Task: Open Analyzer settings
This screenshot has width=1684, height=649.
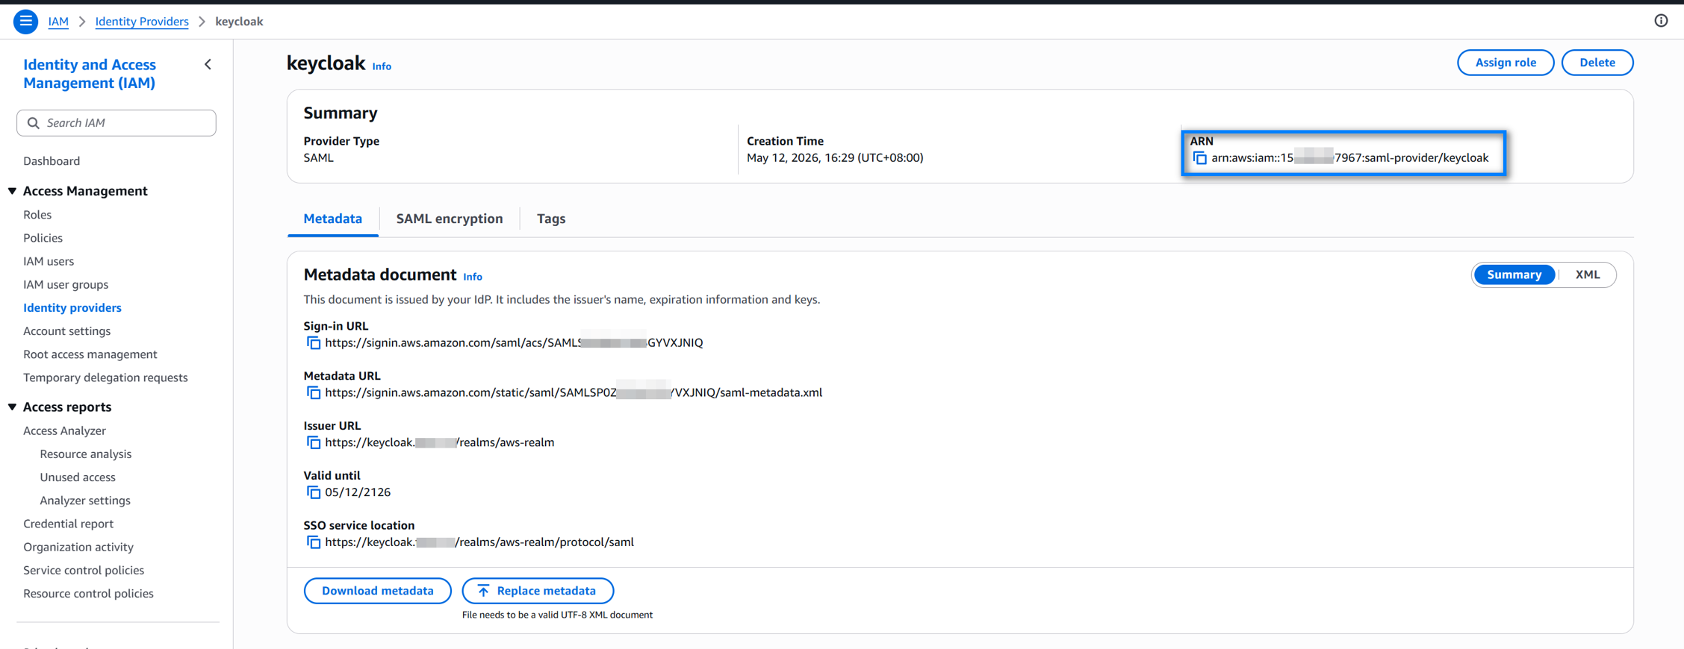Action: click(x=85, y=501)
